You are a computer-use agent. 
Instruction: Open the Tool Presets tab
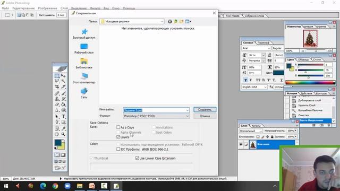click(x=233, y=16)
